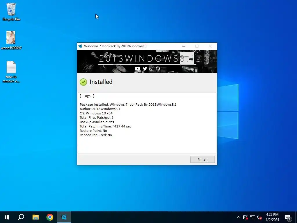297x223 pixels.
Task: Click 'Total Patching Time: ~427.44 sec' line
Action: 106,126
